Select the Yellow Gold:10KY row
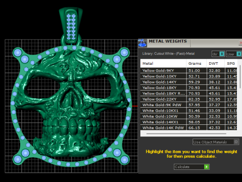 point(189,76)
